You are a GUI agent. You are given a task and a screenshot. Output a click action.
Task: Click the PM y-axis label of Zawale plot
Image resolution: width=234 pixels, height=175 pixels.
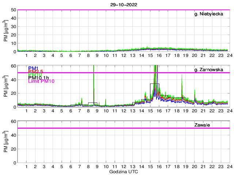[5, 142]
